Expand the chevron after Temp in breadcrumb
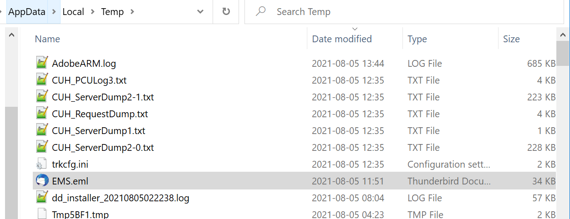This screenshot has height=219, width=570. (132, 12)
